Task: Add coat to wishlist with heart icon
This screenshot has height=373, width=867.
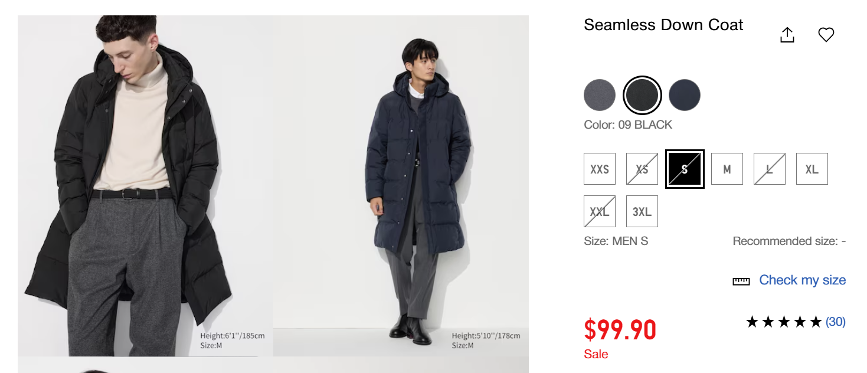Action: coord(826,35)
